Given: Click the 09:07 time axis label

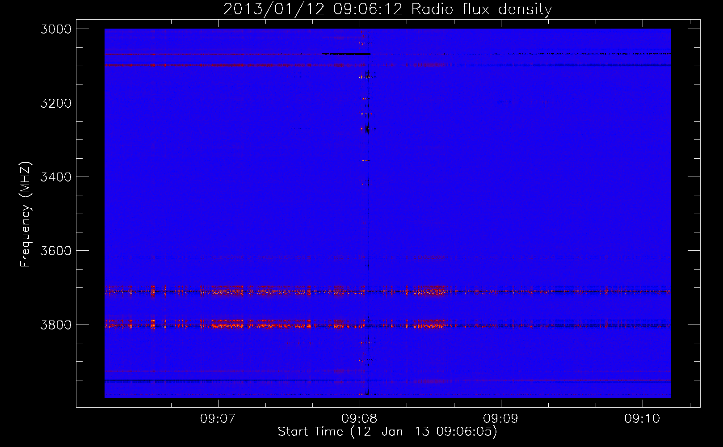Looking at the screenshot, I should coord(218,419).
